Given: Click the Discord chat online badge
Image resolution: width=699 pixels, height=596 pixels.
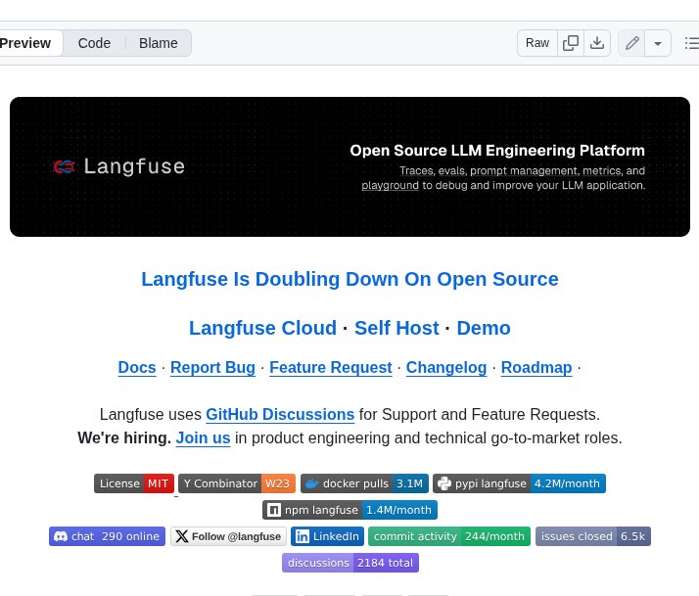Looking at the screenshot, I should tap(107, 536).
